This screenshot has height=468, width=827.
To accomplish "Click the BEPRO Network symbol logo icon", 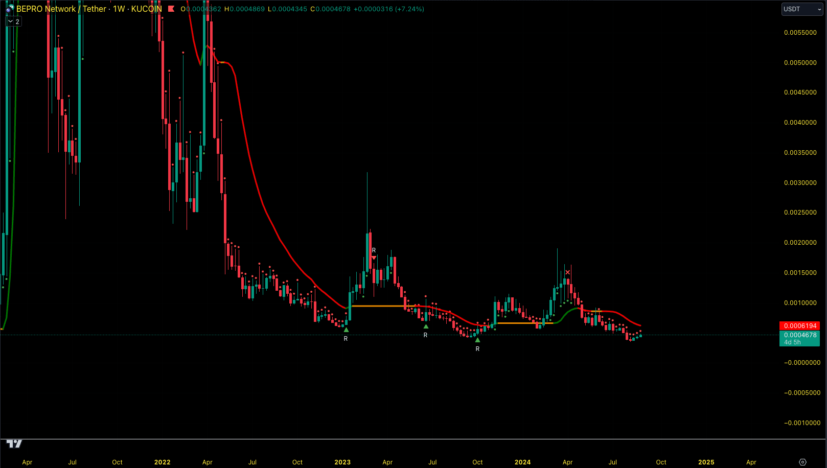I will coord(10,9).
